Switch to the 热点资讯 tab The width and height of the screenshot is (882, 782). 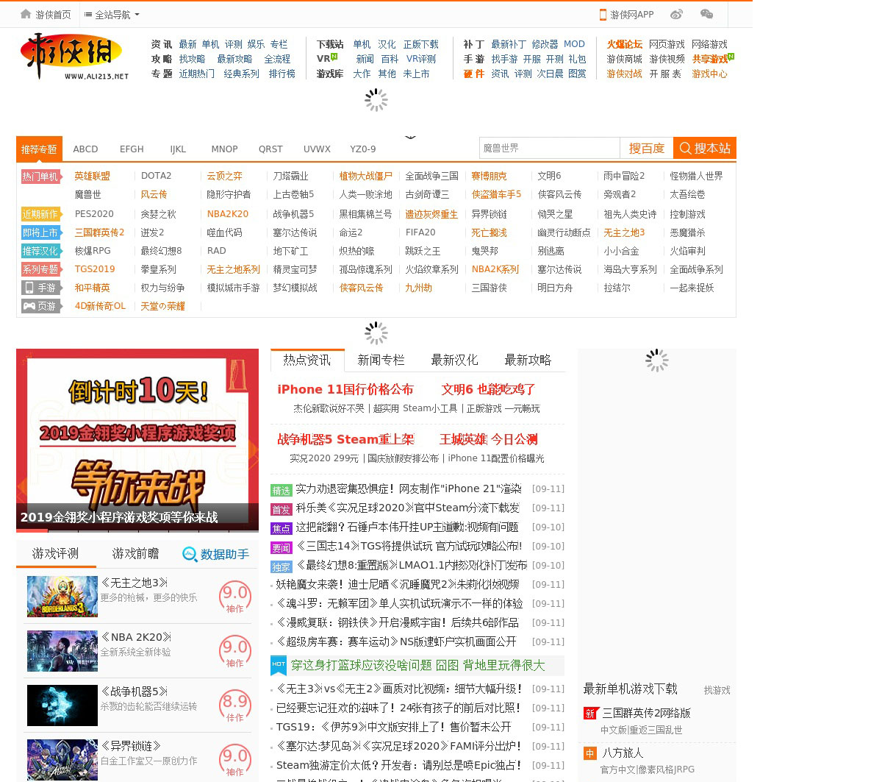point(307,360)
